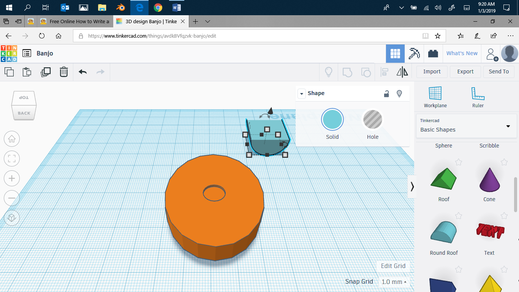Image resolution: width=519 pixels, height=292 pixels.
Task: Open Blender from the taskbar
Action: [121, 8]
